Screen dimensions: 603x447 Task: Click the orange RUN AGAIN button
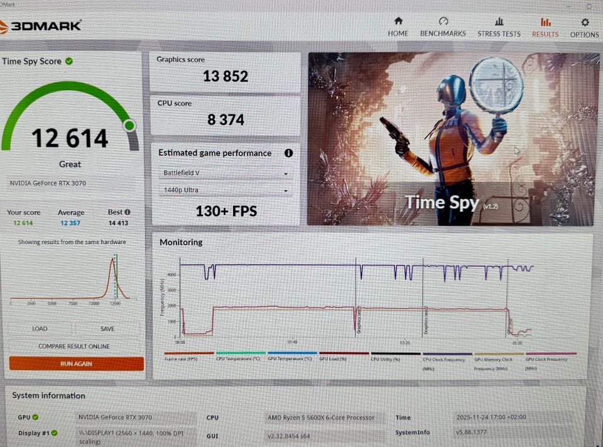click(76, 363)
